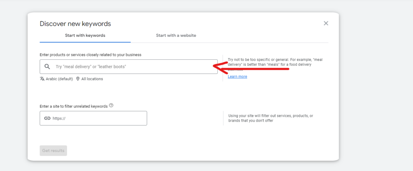Viewport: 413px width, 171px height.
Task: Click the magnifier icon in the keyword field
Action: point(47,67)
